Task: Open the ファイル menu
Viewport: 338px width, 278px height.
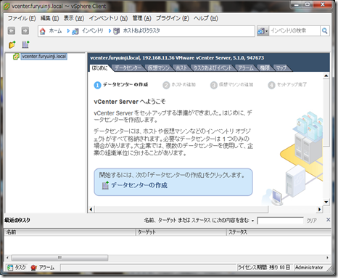Action: (22, 18)
